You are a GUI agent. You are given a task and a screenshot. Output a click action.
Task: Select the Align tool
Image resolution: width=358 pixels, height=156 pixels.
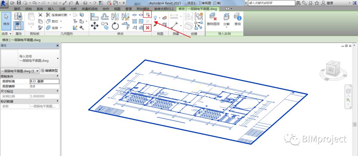(94, 17)
